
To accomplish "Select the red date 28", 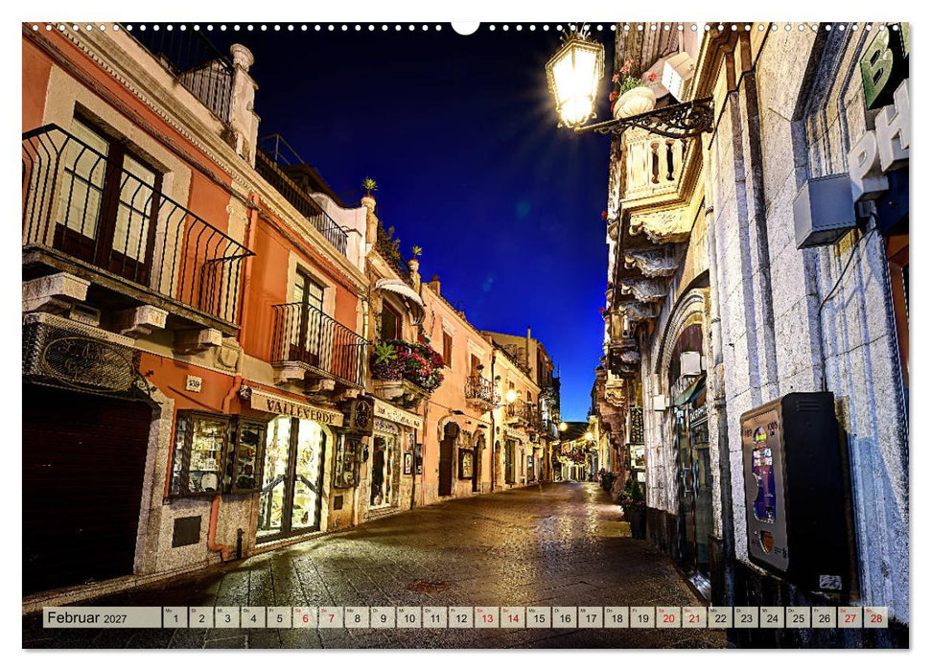I will 876,617.
